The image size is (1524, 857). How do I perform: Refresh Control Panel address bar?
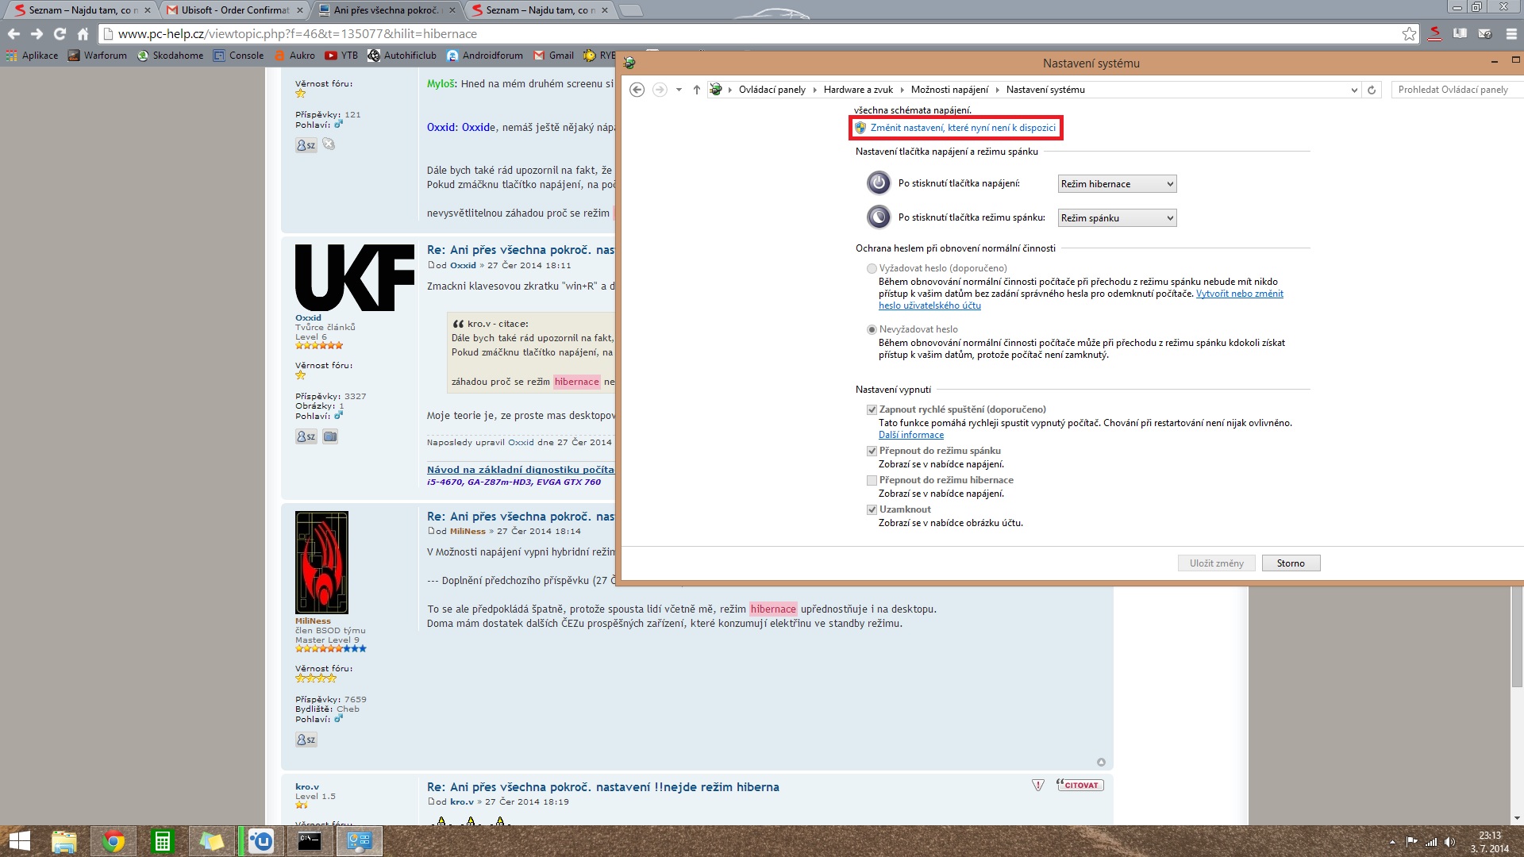[1371, 90]
